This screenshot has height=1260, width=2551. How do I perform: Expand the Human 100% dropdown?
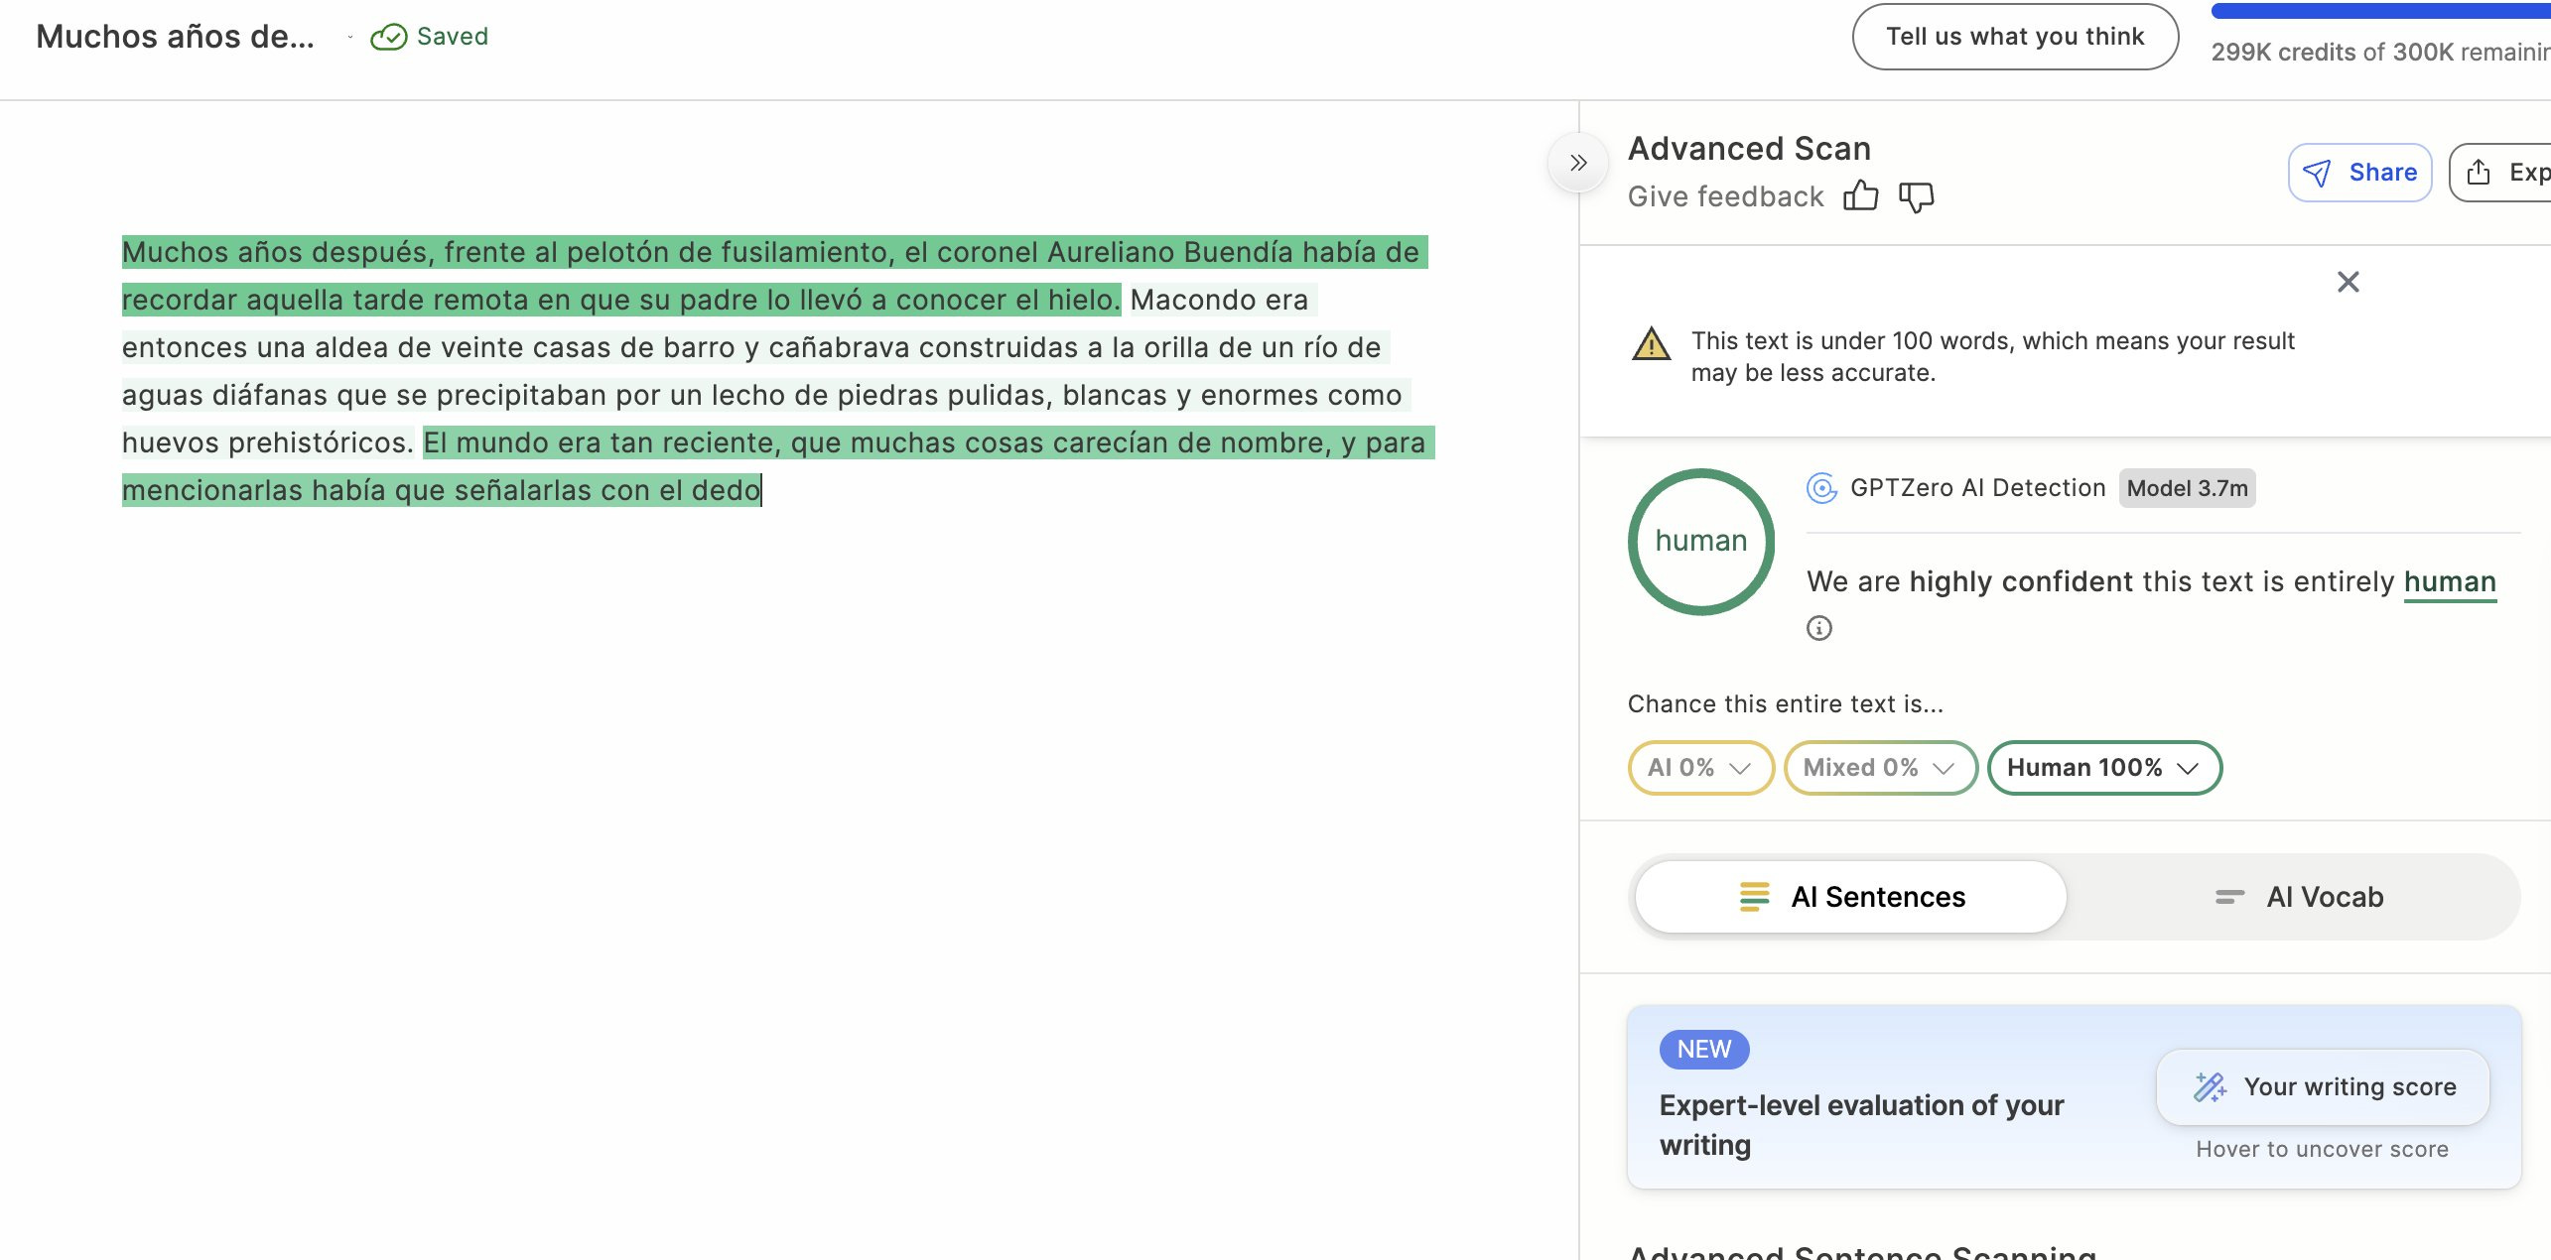[x=2103, y=768]
